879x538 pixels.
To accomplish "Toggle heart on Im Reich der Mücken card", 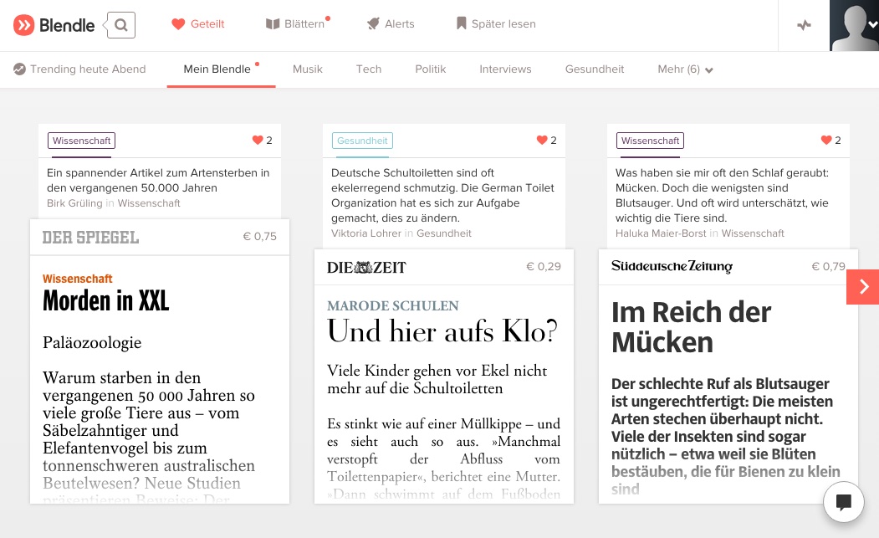I will [826, 141].
